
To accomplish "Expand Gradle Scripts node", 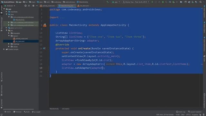I will point(4,49).
